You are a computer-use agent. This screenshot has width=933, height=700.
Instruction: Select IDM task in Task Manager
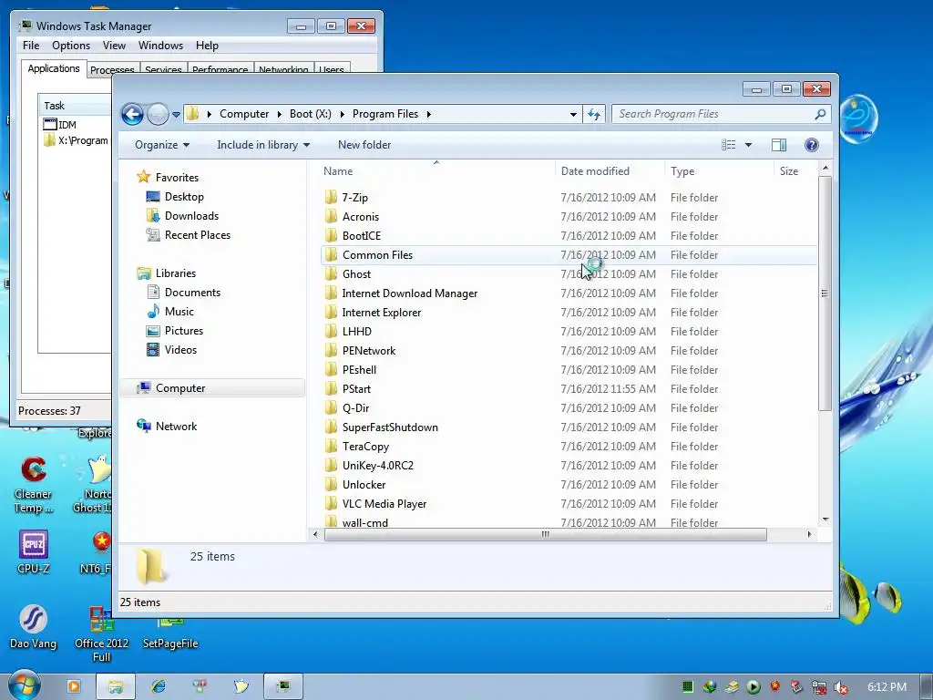click(59, 124)
